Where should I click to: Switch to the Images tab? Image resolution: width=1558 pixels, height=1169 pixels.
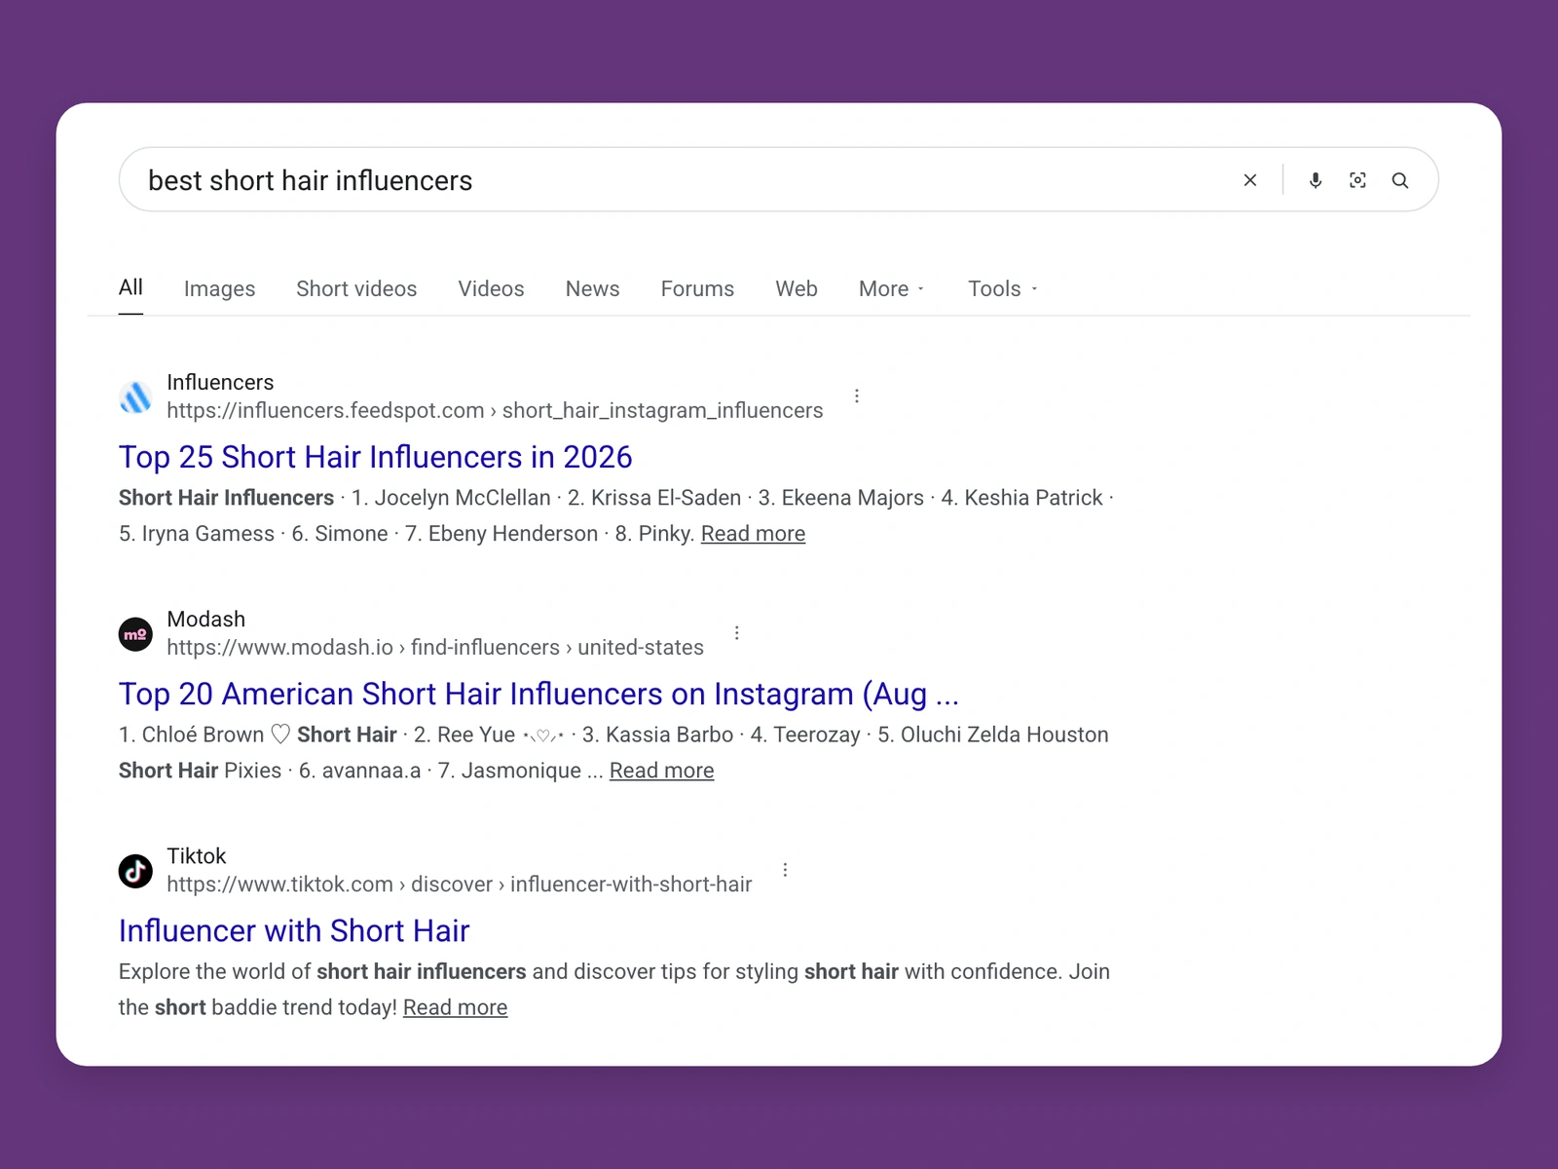click(x=219, y=288)
